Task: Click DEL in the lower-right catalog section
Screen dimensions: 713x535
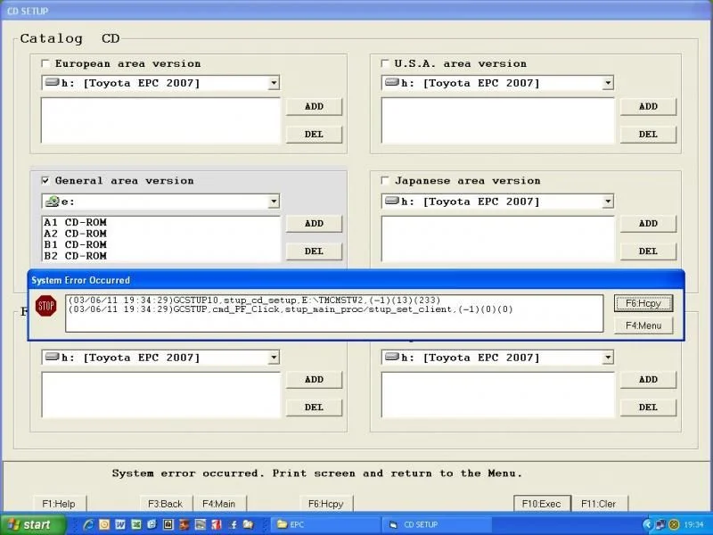Action: 648,407
